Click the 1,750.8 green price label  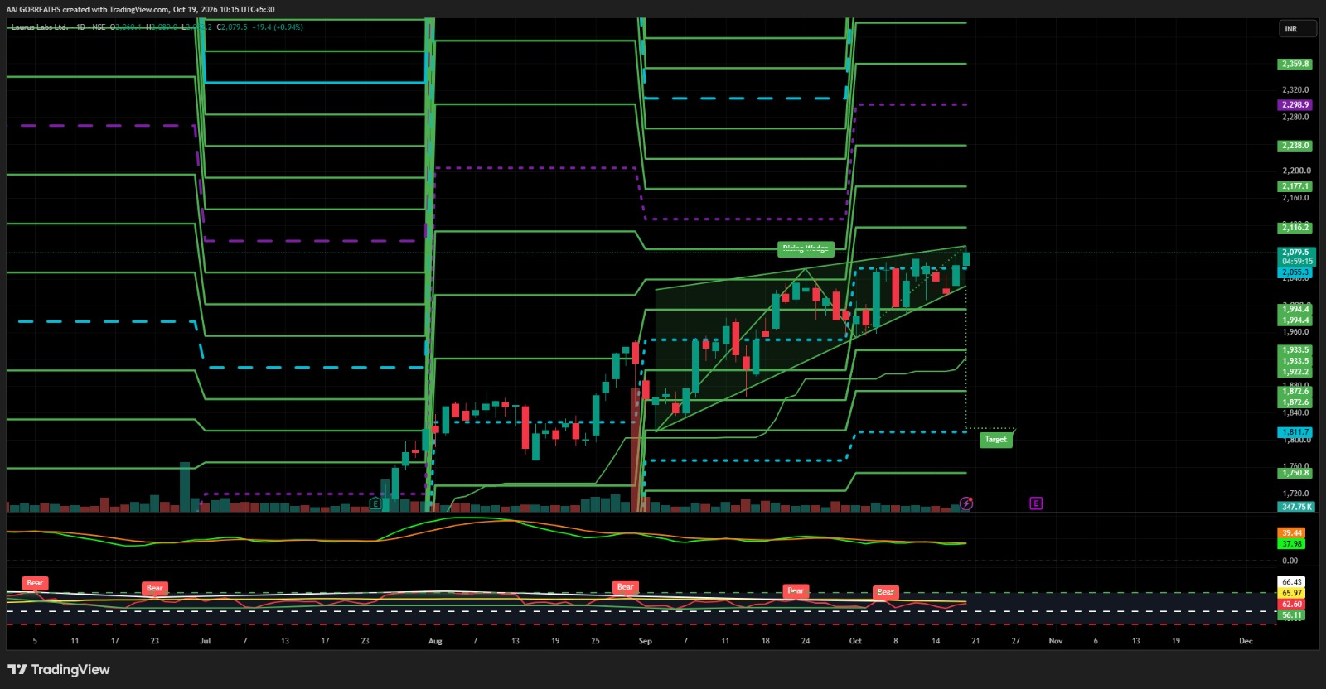[x=1295, y=473]
